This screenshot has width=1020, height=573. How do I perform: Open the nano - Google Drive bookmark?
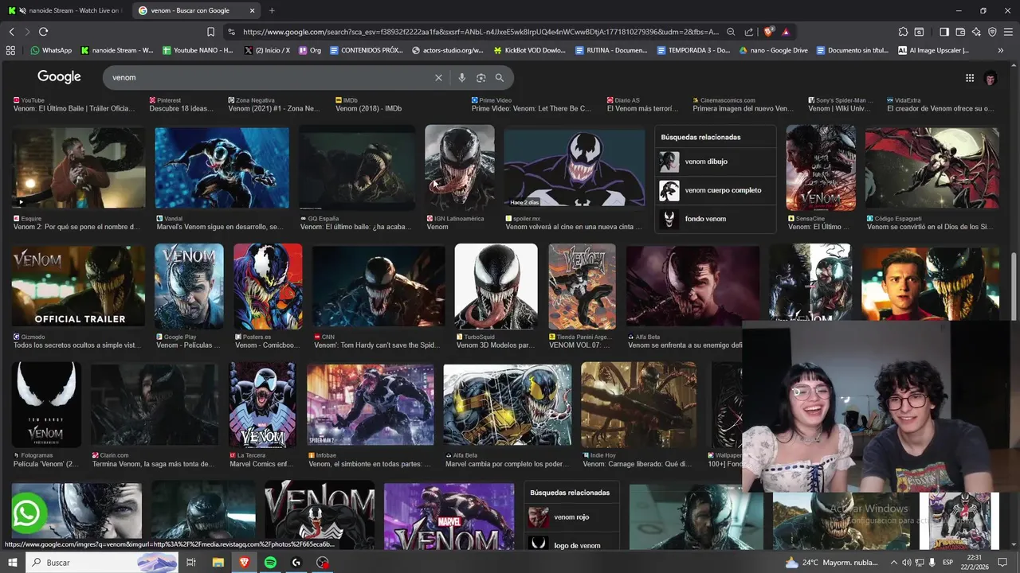tap(774, 50)
